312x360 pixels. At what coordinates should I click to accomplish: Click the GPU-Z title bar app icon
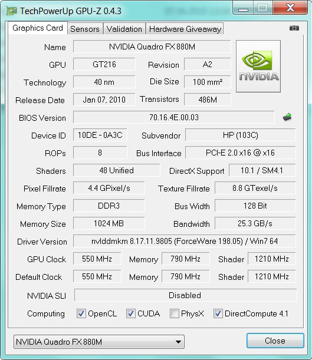12,11
